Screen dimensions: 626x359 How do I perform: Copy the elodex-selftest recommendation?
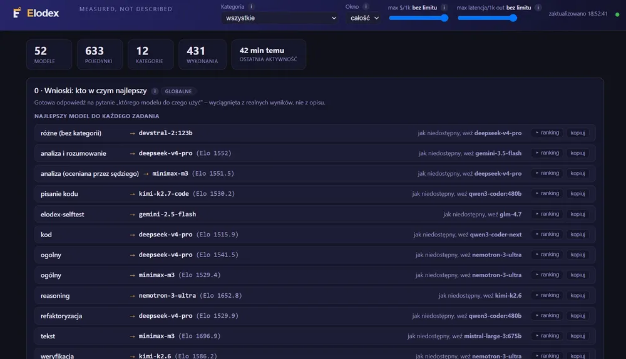click(x=577, y=214)
